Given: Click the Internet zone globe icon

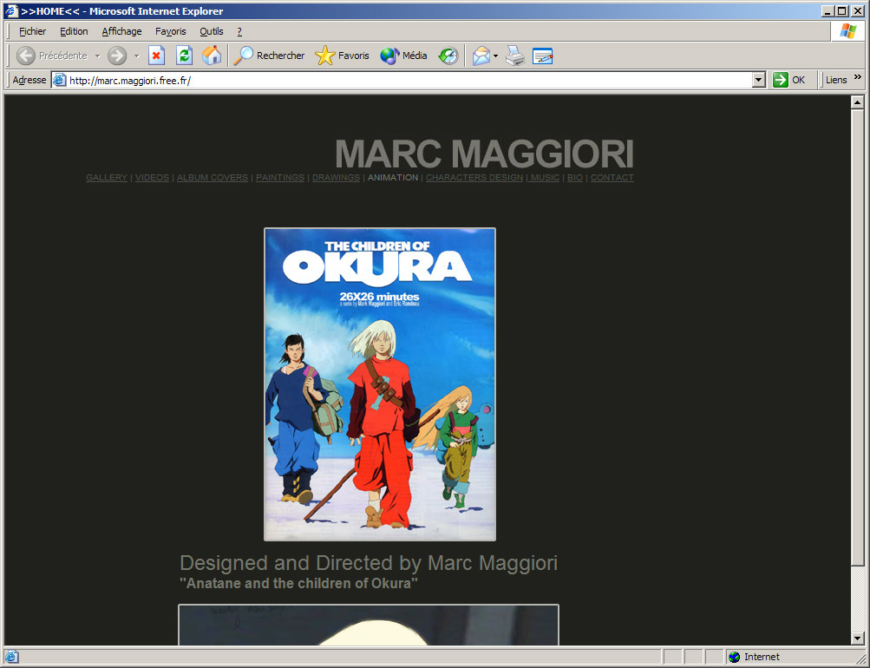Looking at the screenshot, I should click(x=734, y=657).
